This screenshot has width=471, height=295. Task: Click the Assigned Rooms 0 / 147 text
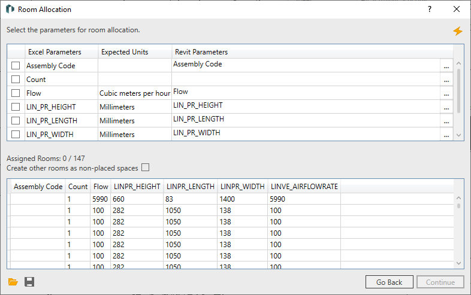tap(46, 158)
